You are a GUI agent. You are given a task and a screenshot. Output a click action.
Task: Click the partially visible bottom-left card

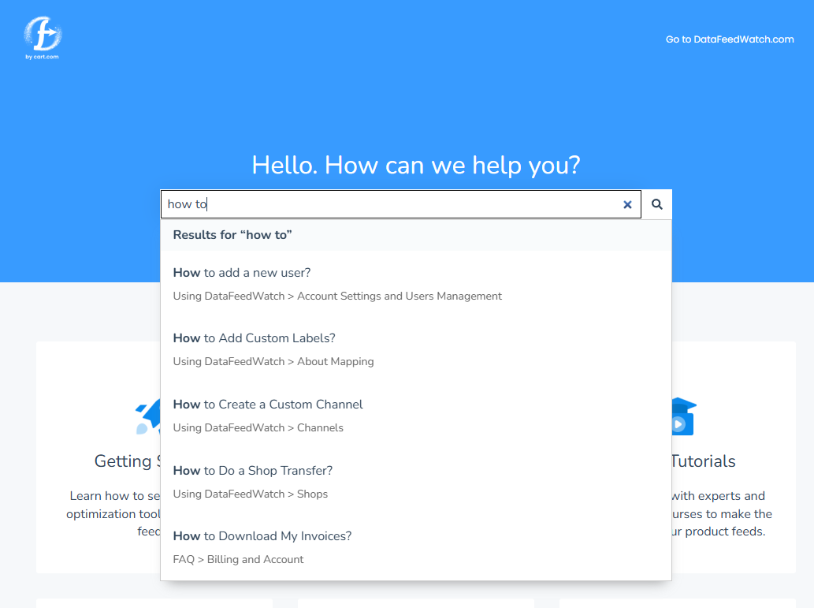point(154,603)
